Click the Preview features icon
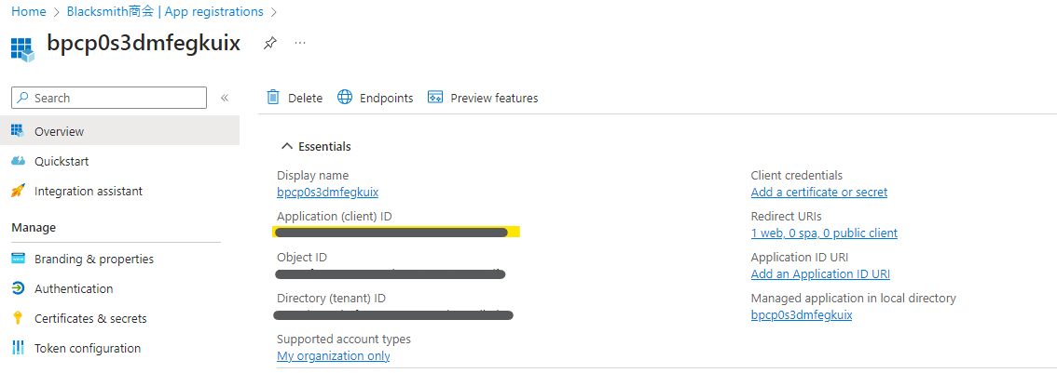The image size is (1057, 373). pyautogui.click(x=435, y=98)
